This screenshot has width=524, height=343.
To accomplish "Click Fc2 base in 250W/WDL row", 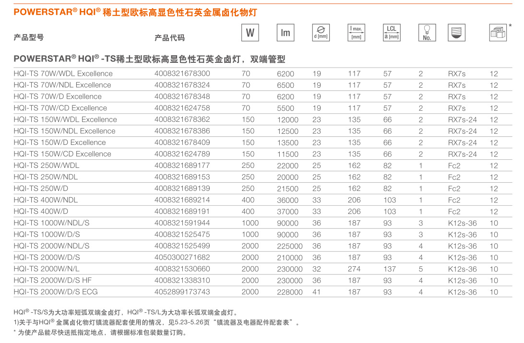I will (454, 166).
